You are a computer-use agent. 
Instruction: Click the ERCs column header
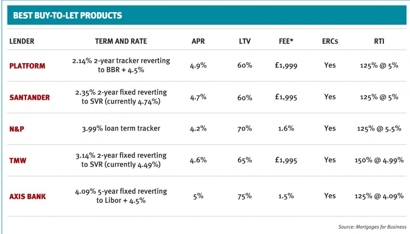point(330,41)
